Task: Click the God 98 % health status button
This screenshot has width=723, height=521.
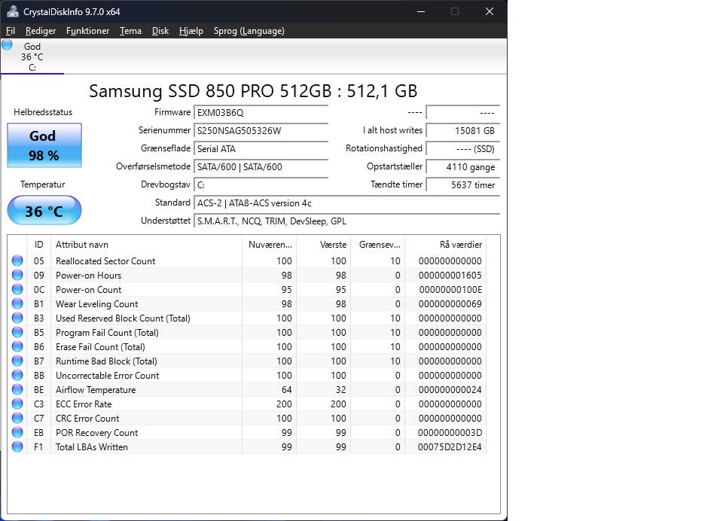Action: 44,145
